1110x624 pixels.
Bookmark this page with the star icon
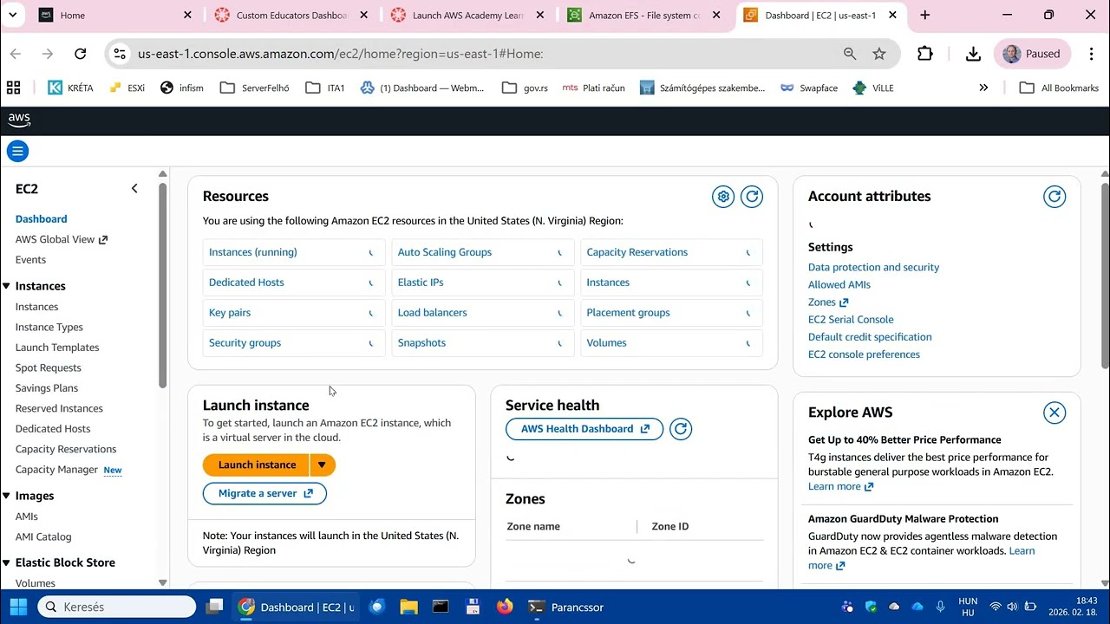879,54
